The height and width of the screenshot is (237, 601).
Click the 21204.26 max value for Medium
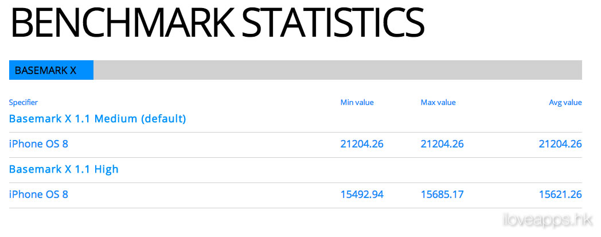point(442,144)
